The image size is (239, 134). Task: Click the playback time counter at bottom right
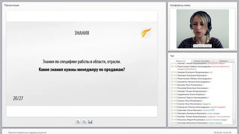[223, 133]
